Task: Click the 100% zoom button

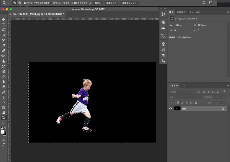Action: pos(98,3)
